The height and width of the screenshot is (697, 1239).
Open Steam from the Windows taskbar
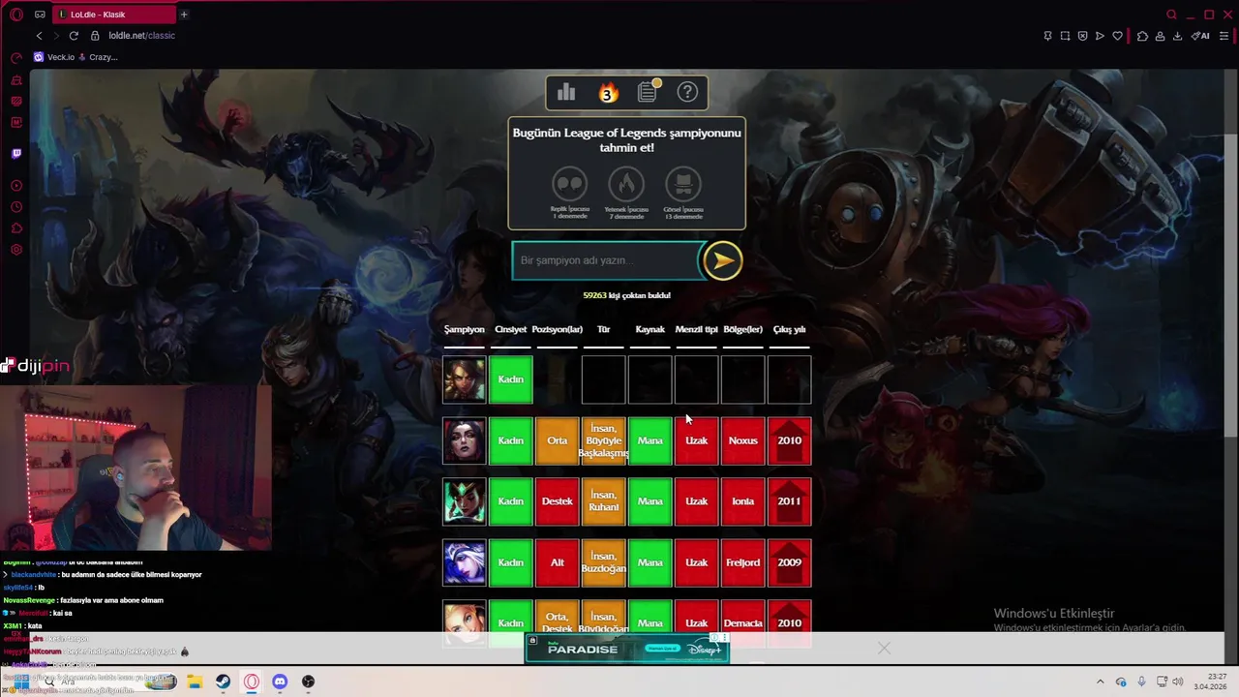coord(223,682)
